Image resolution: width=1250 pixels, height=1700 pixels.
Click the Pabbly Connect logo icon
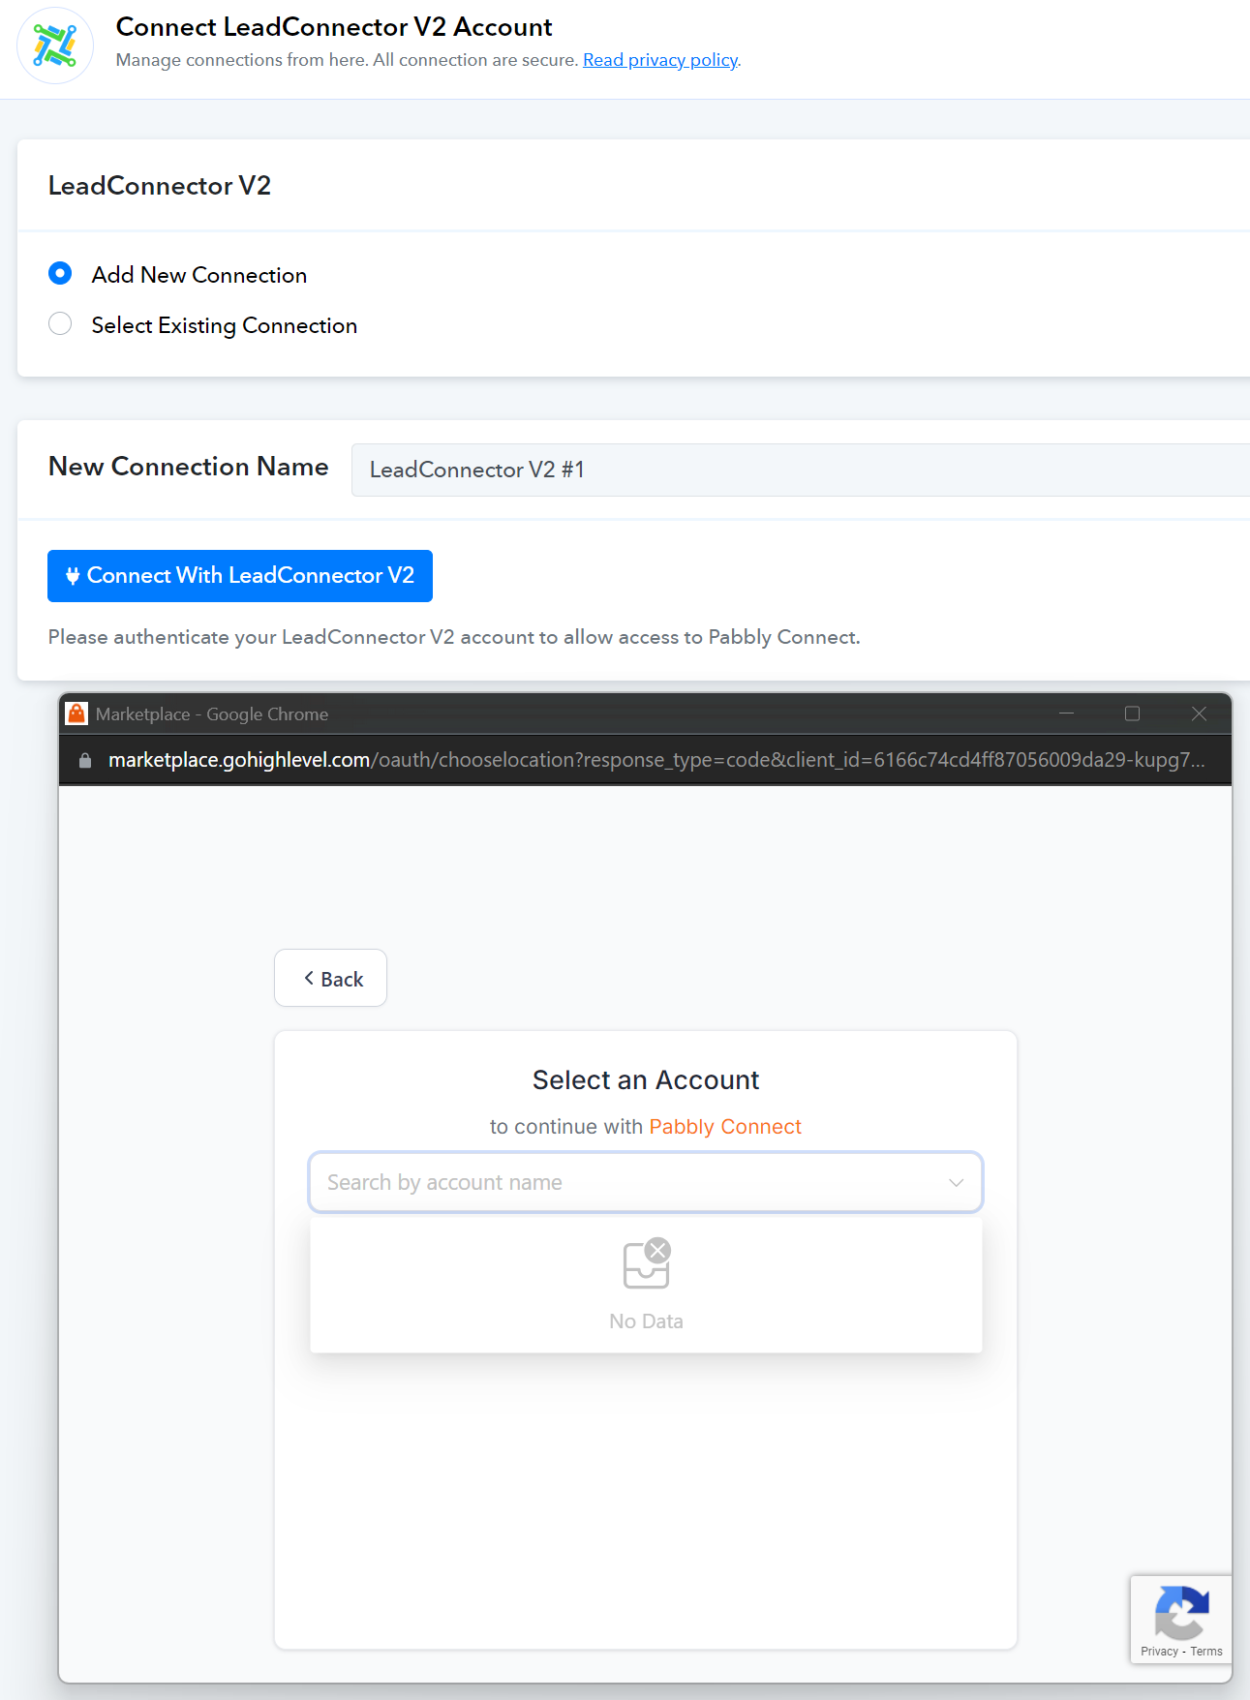(x=55, y=46)
